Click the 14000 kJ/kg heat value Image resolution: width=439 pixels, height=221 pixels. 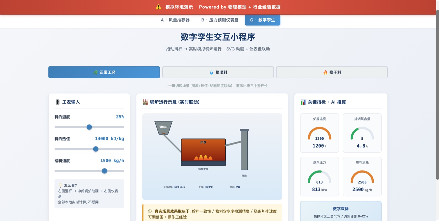(109, 139)
